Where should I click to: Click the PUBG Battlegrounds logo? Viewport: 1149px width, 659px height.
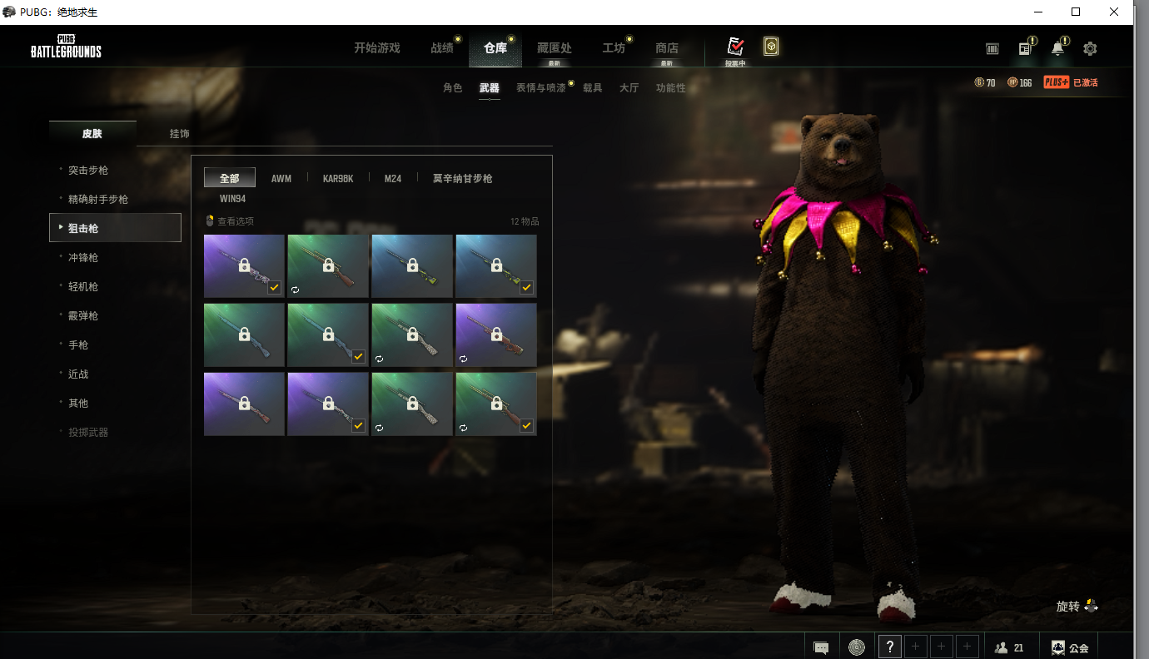66,47
